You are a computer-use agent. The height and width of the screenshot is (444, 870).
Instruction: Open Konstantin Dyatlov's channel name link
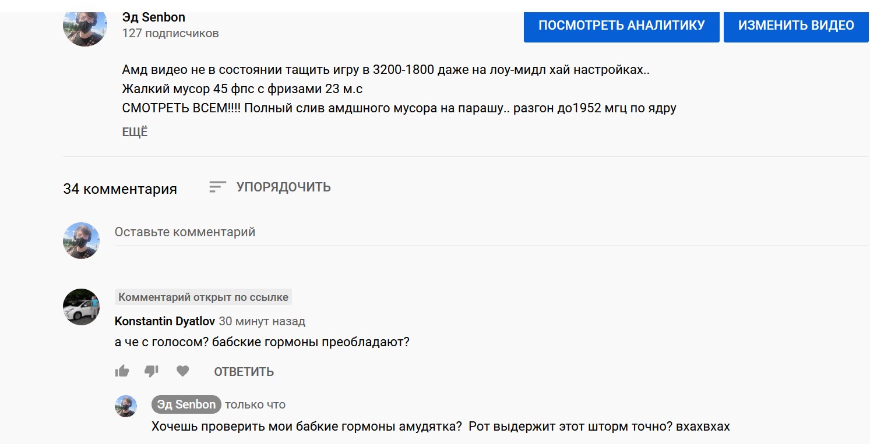coord(165,321)
